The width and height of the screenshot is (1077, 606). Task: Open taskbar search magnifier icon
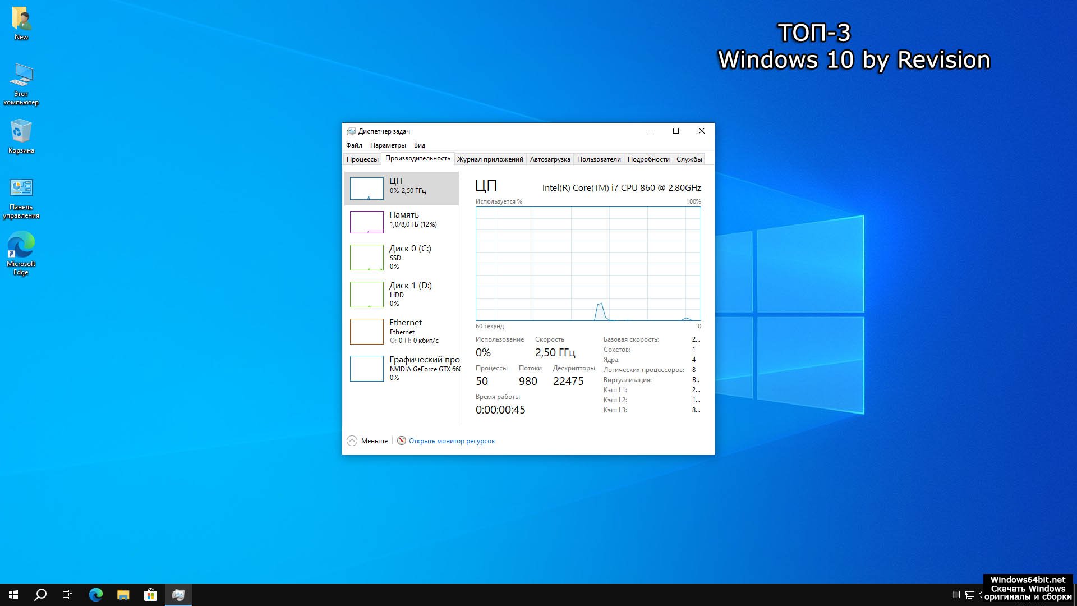(40, 595)
